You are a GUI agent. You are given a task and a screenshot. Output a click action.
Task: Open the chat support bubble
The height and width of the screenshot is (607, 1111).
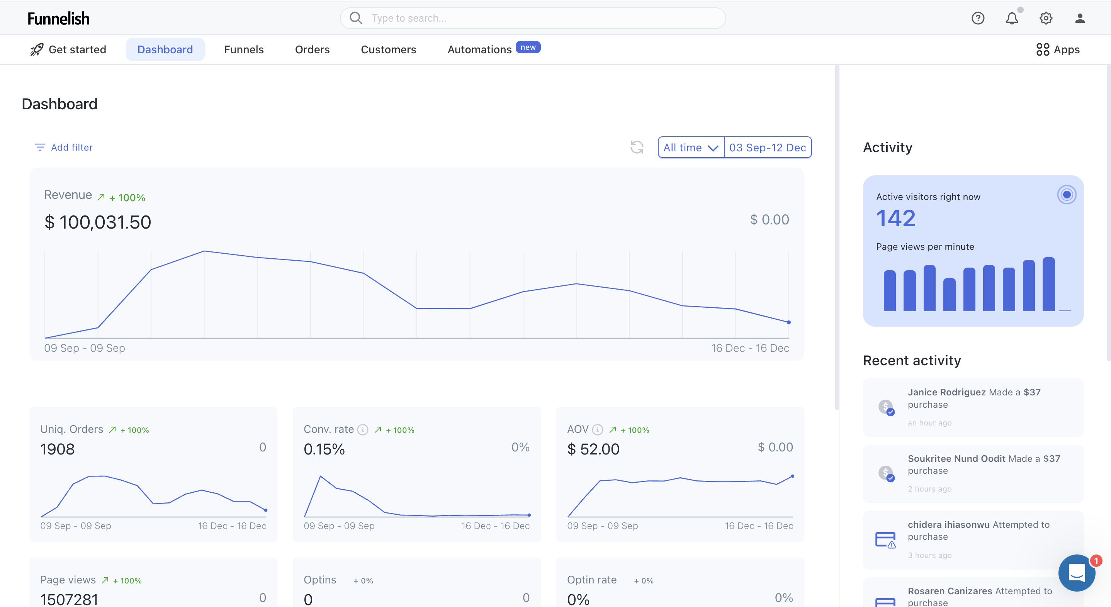point(1077,573)
